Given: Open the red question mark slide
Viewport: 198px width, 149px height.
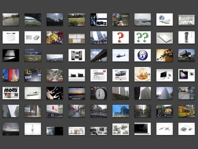Looking at the screenshot, I should (x=120, y=37).
